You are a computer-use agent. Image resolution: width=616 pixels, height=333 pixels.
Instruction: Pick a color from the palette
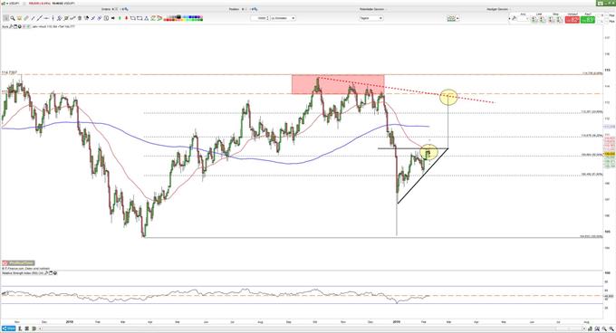[184, 18]
